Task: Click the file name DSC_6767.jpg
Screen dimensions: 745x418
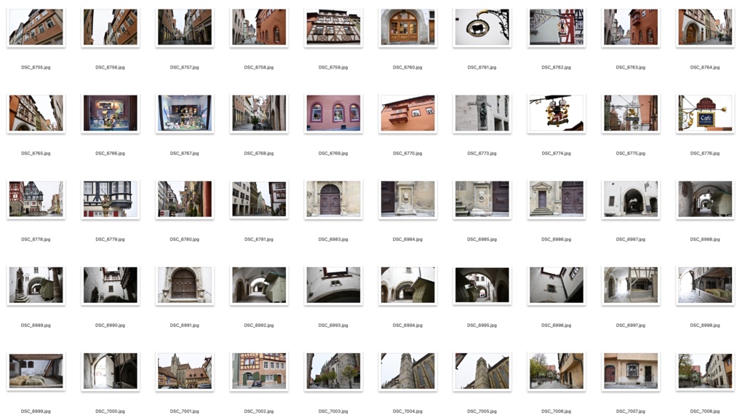Action: click(185, 154)
